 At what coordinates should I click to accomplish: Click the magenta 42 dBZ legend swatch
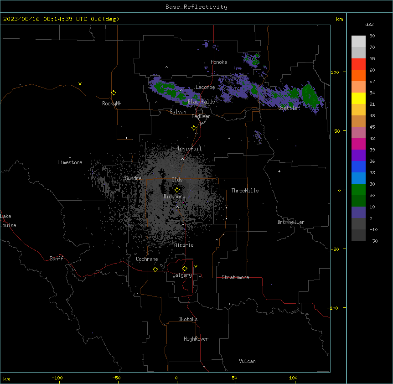click(x=358, y=144)
